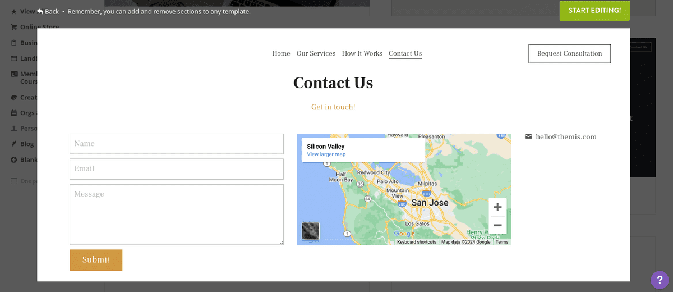Zoom out on the map
Viewport: 673px width, 292px height.
(497, 225)
